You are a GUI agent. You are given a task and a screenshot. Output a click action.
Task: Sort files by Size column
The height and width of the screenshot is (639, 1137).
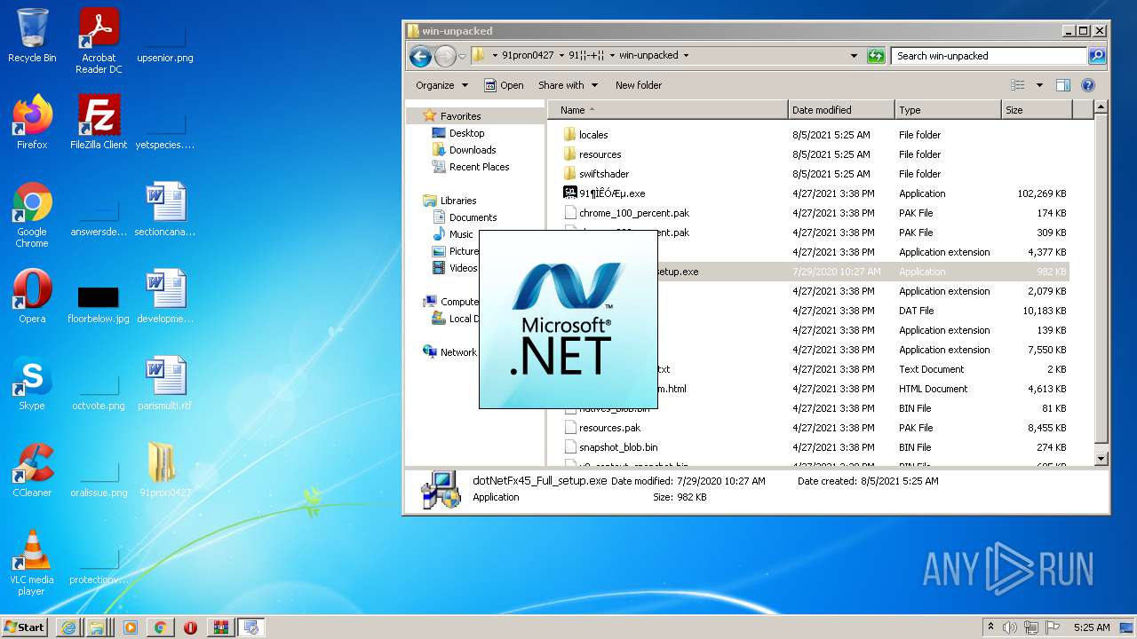click(x=1037, y=110)
